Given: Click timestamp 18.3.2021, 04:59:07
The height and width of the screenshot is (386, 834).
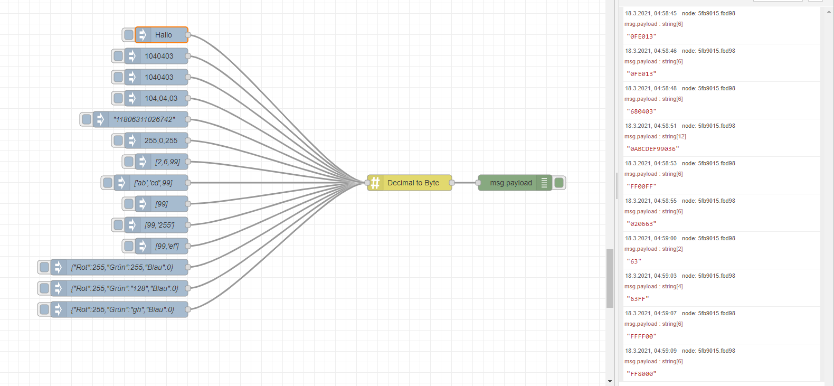Looking at the screenshot, I should click(651, 313).
